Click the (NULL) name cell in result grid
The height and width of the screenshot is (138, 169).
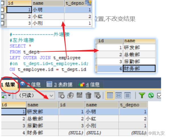pyautogui.click(x=102, y=133)
